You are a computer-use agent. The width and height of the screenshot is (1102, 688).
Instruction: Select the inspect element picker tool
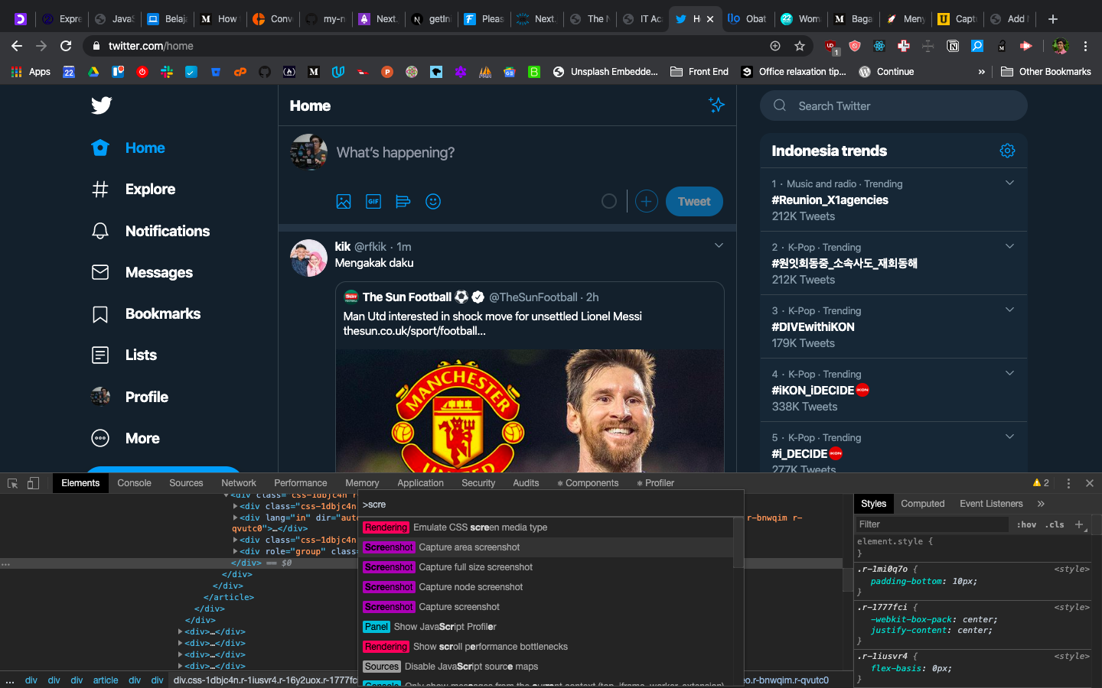click(12, 483)
